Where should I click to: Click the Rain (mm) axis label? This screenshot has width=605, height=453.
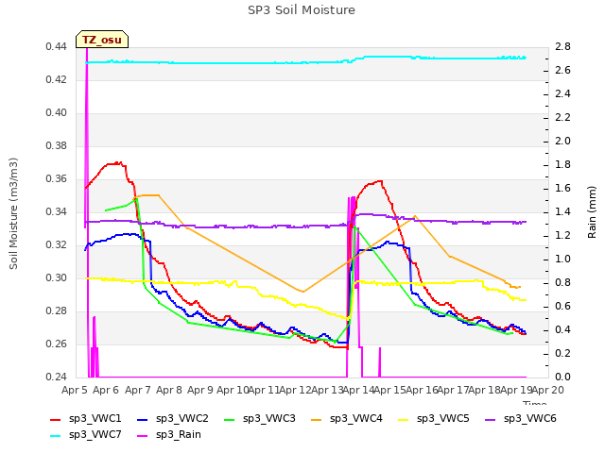tap(592, 212)
